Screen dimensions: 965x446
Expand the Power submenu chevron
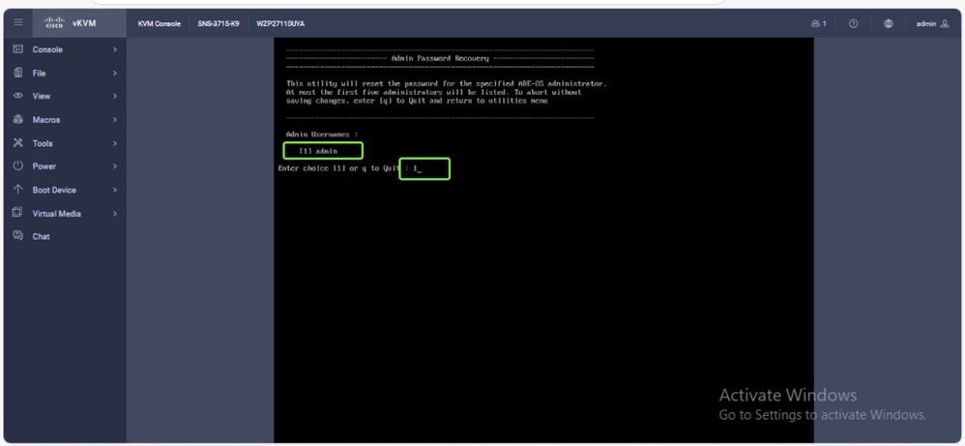(x=114, y=166)
